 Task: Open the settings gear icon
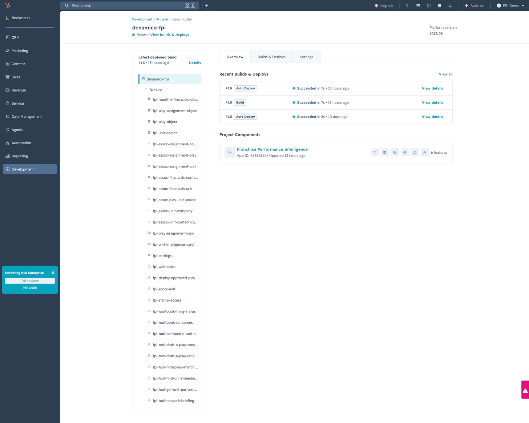tap(439, 6)
